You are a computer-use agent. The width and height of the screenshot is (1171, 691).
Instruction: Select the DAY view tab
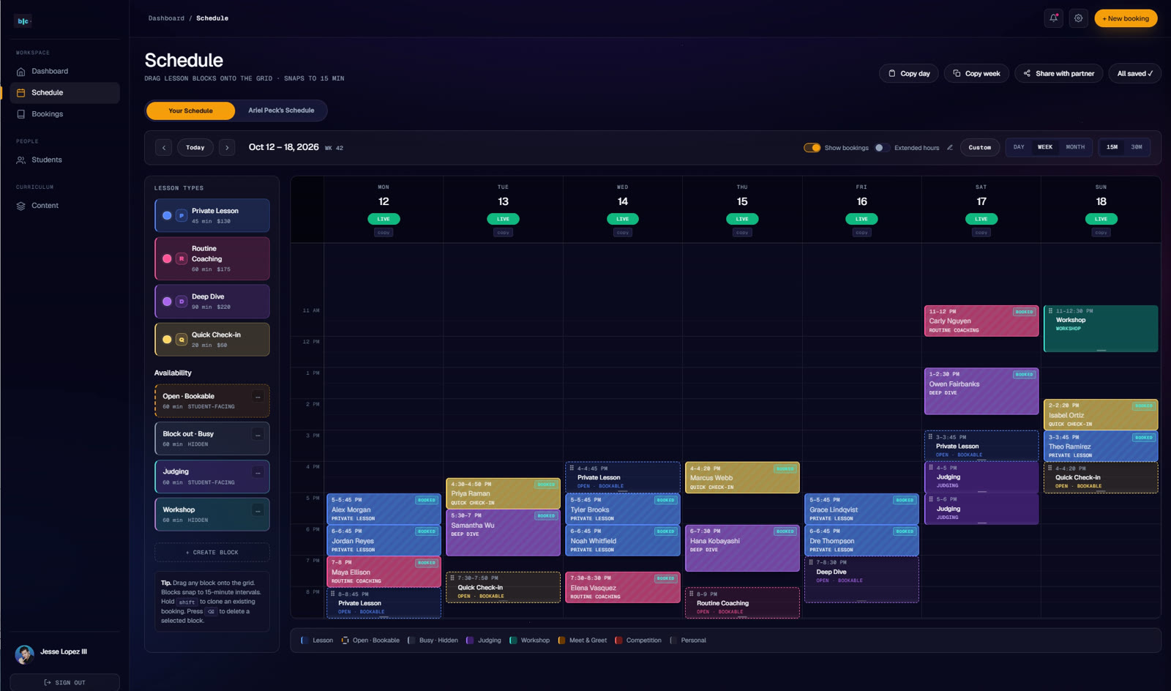pyautogui.click(x=1019, y=147)
